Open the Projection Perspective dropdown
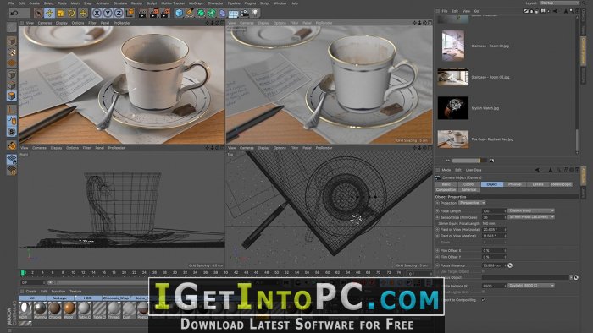The height and width of the screenshot is (333, 593). (472, 203)
